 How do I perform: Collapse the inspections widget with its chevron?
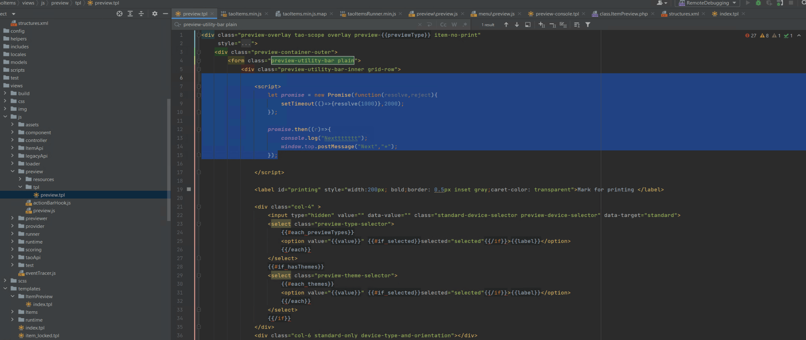[x=799, y=36]
